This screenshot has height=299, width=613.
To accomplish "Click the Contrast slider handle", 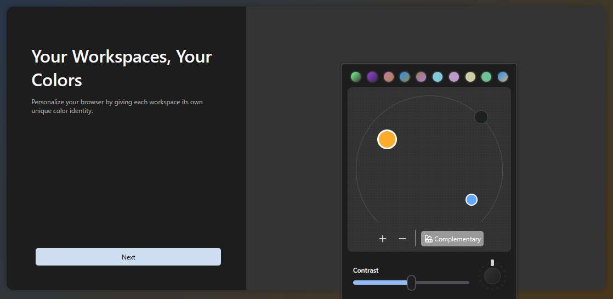I will pos(411,283).
